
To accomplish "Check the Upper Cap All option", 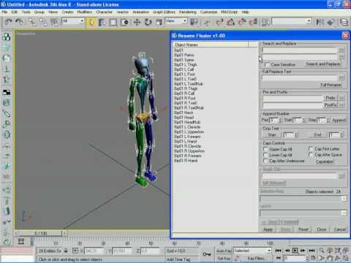I will [x=265, y=149].
